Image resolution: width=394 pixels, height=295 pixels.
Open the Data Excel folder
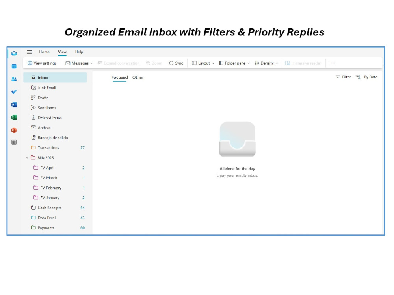(x=55, y=218)
